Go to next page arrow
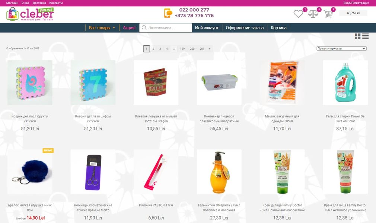 [210, 49]
